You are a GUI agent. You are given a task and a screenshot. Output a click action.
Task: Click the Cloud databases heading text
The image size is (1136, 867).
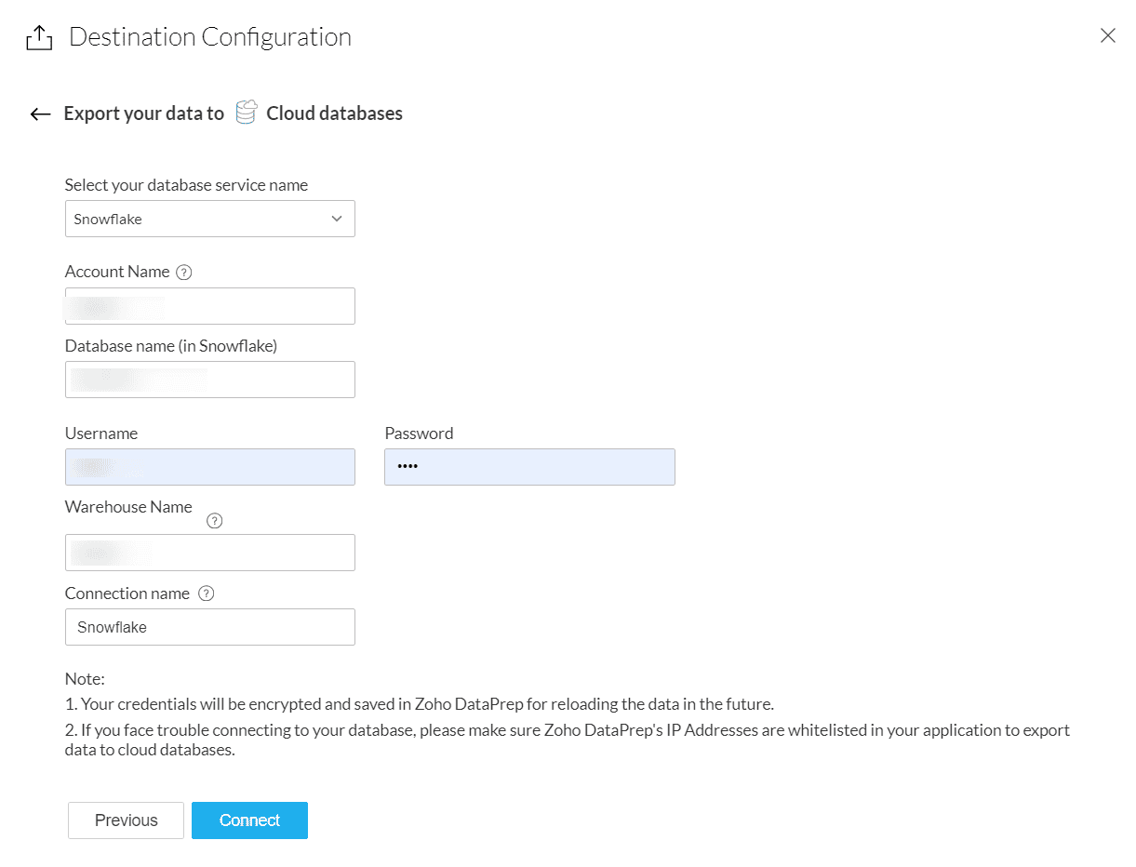[334, 113]
